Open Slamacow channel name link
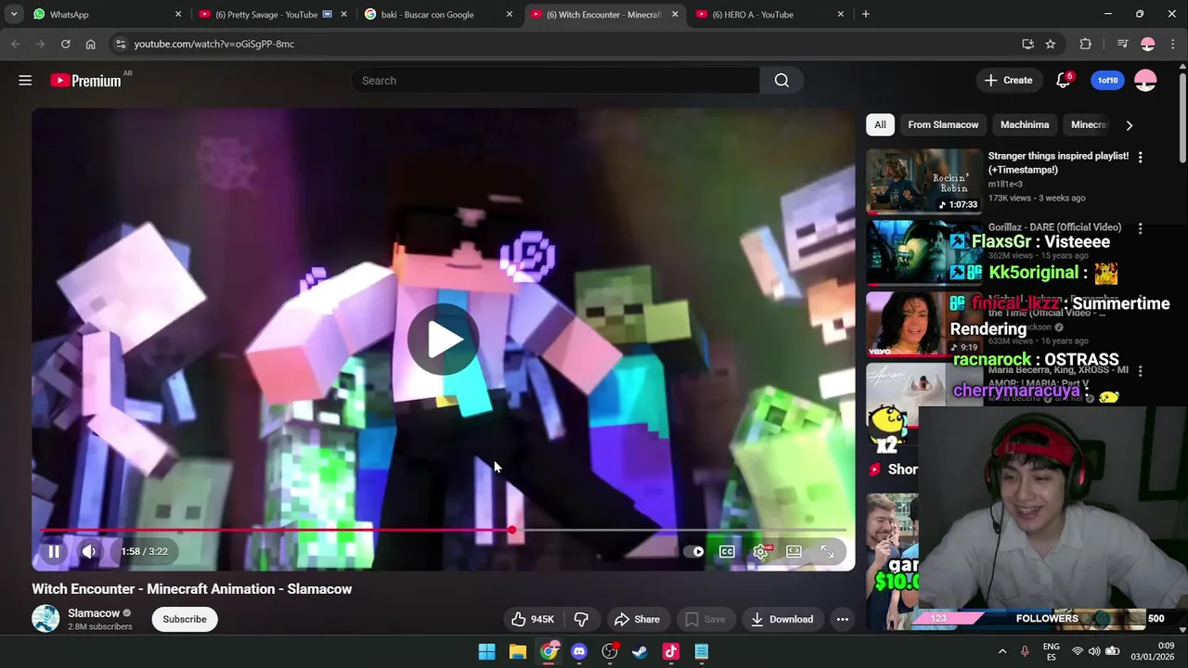This screenshot has height=668, width=1188. coord(94,613)
